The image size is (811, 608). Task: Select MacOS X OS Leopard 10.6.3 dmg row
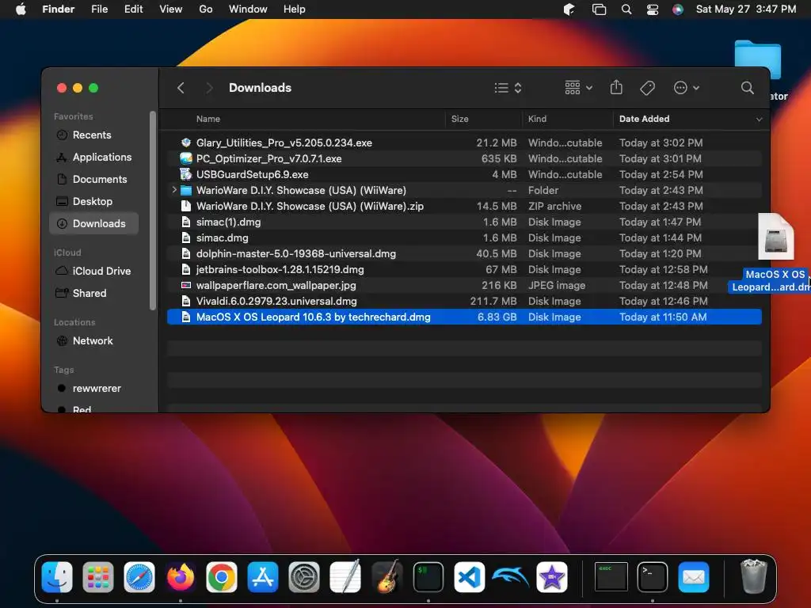(464, 317)
